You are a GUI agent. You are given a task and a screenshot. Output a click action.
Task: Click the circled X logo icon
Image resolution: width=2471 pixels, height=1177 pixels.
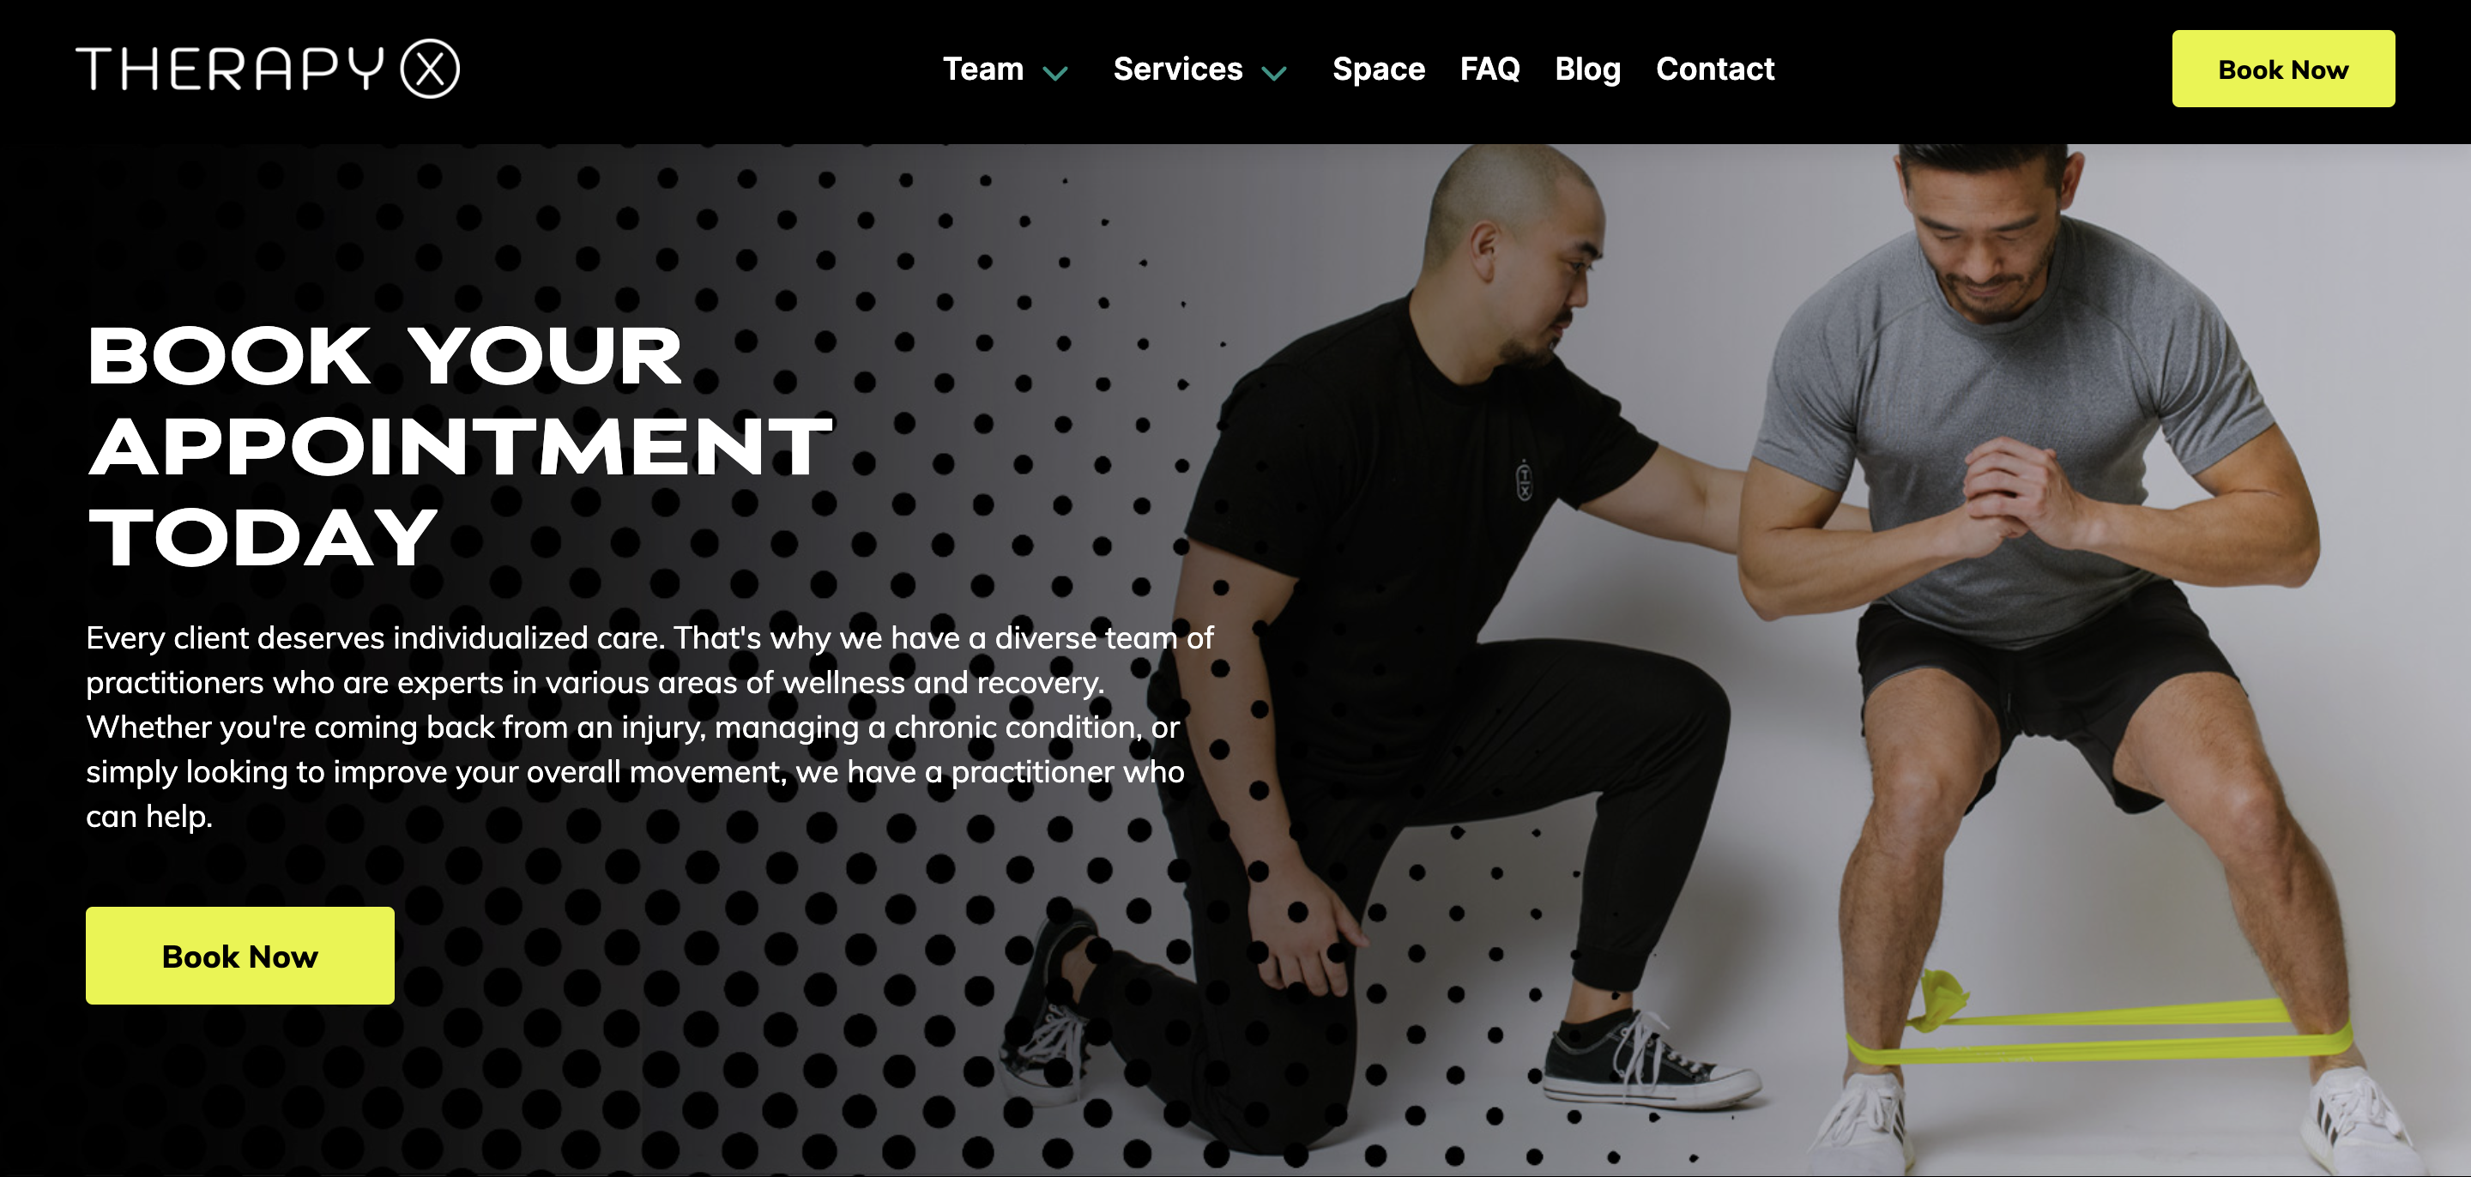click(430, 69)
